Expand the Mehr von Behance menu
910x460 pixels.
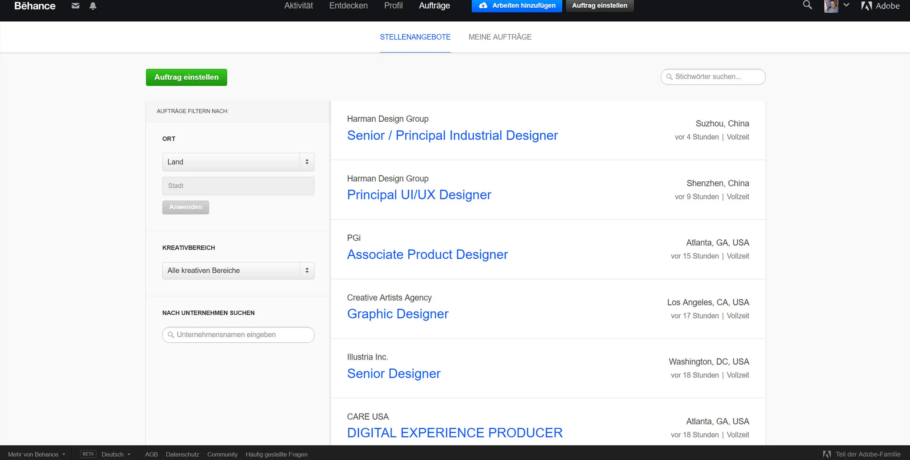pyautogui.click(x=36, y=454)
